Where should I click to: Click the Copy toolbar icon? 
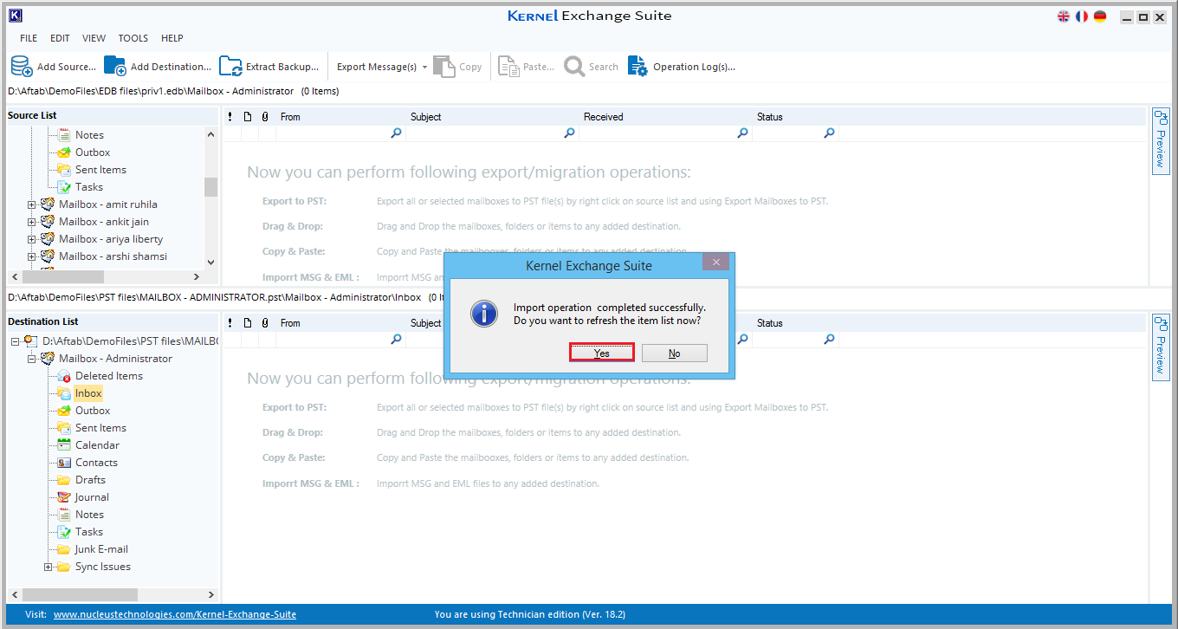pos(443,66)
